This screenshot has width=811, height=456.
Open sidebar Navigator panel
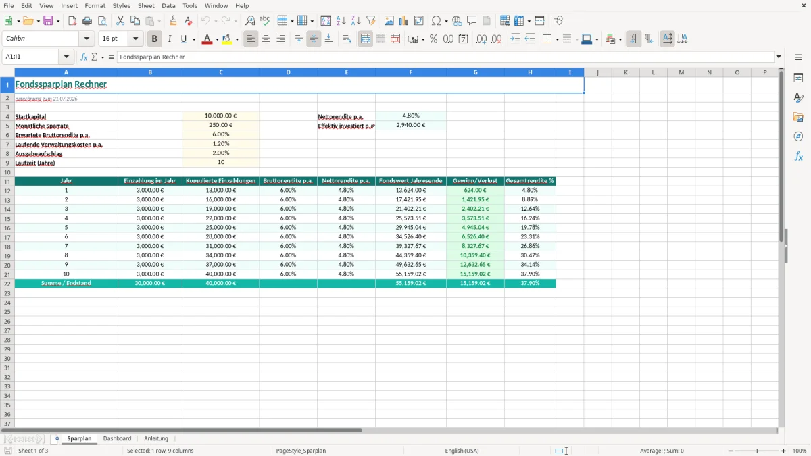point(798,137)
